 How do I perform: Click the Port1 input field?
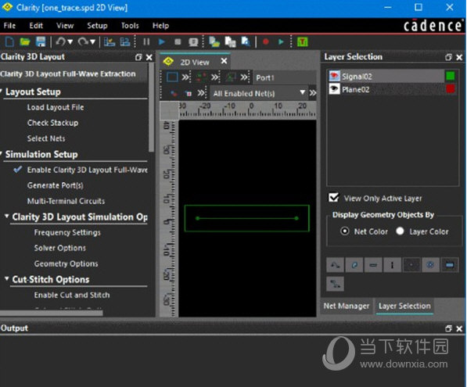click(x=285, y=77)
